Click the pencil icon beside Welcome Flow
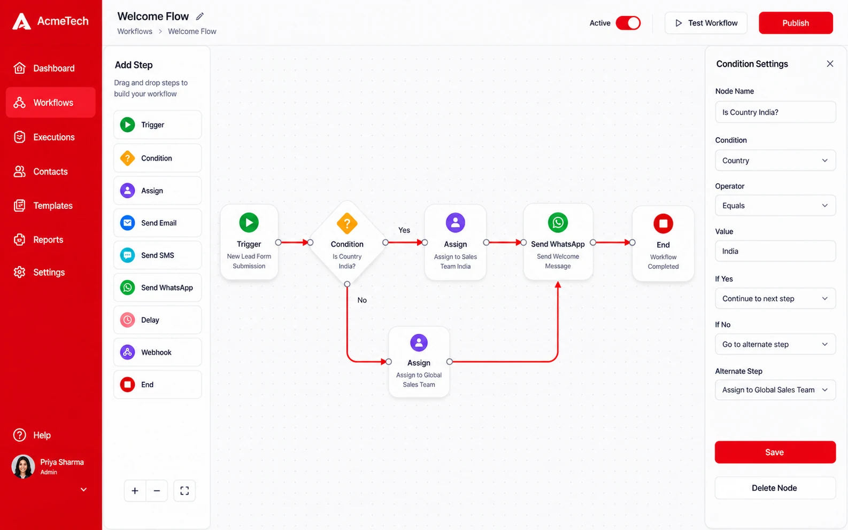Viewport: 848px width, 530px height. pyautogui.click(x=200, y=16)
